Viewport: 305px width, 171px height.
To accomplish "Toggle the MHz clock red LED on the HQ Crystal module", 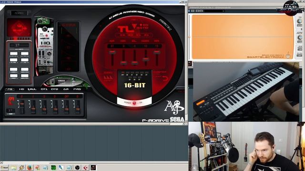I will [47, 36].
